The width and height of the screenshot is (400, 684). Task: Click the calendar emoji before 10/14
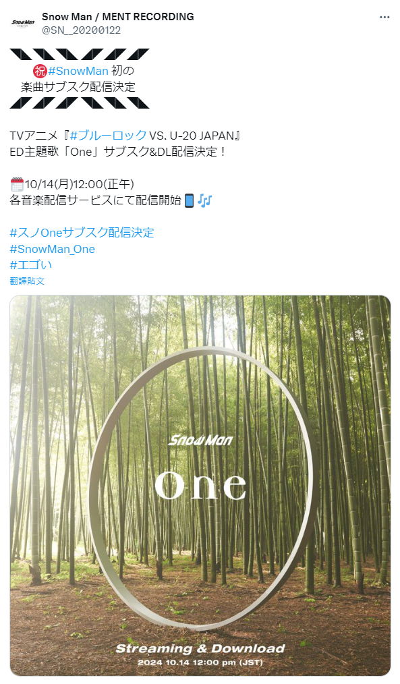tap(17, 185)
